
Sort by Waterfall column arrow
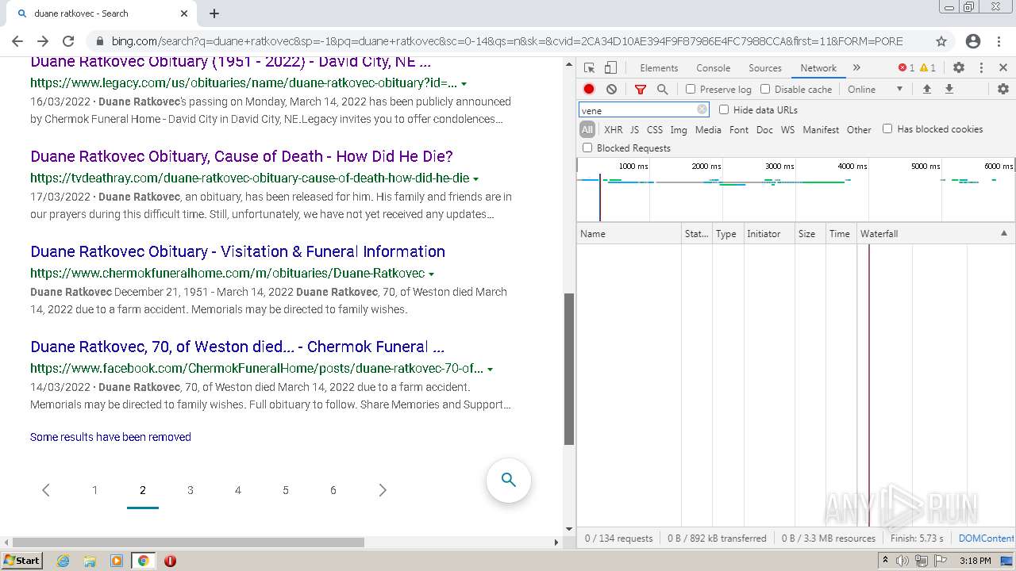[x=1003, y=233]
